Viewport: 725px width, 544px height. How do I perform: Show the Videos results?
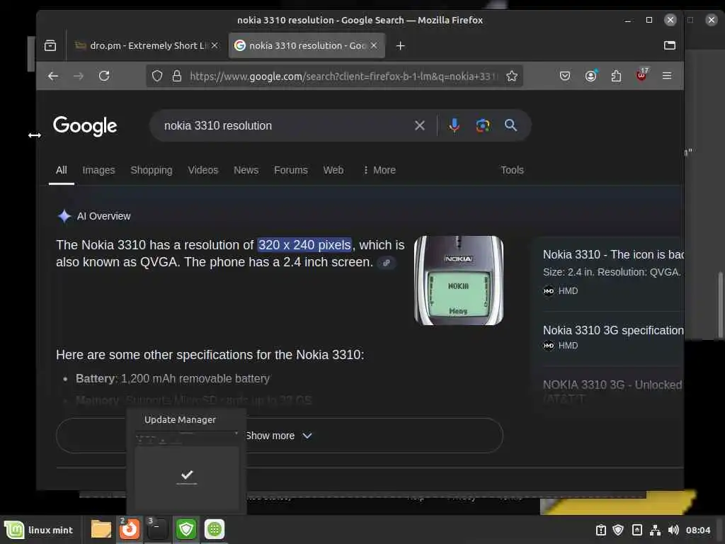point(202,170)
